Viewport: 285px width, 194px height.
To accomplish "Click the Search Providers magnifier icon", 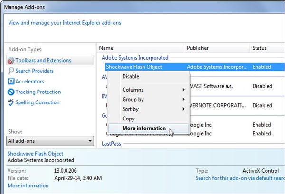I will pyautogui.click(x=11, y=71).
